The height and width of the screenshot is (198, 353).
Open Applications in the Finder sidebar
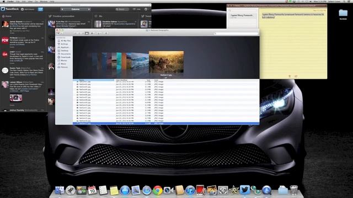pyautogui.click(x=64, y=47)
